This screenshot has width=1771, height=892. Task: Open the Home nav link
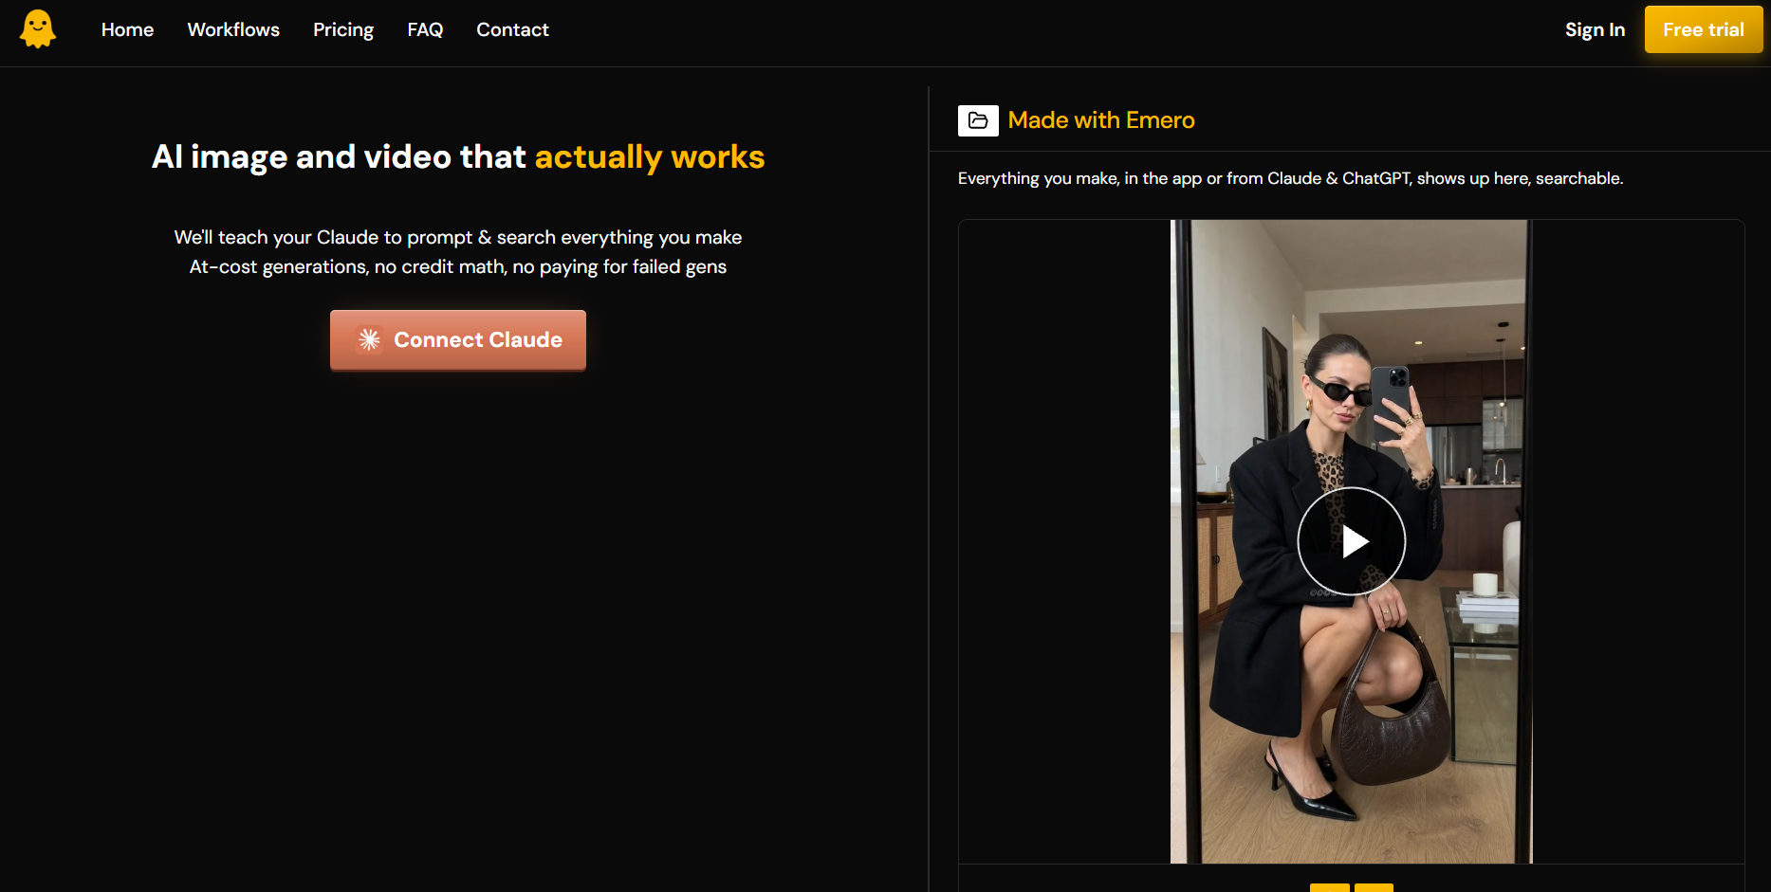(x=127, y=29)
